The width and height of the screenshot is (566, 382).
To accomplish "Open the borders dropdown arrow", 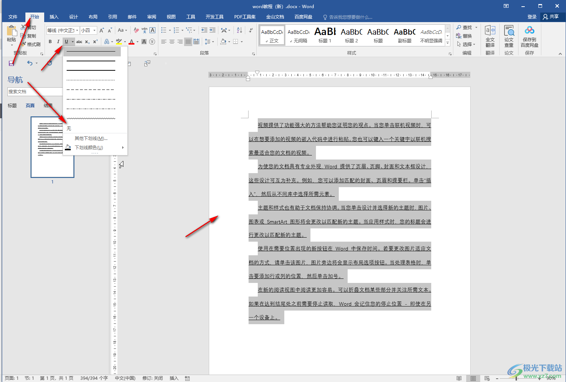I will point(242,42).
